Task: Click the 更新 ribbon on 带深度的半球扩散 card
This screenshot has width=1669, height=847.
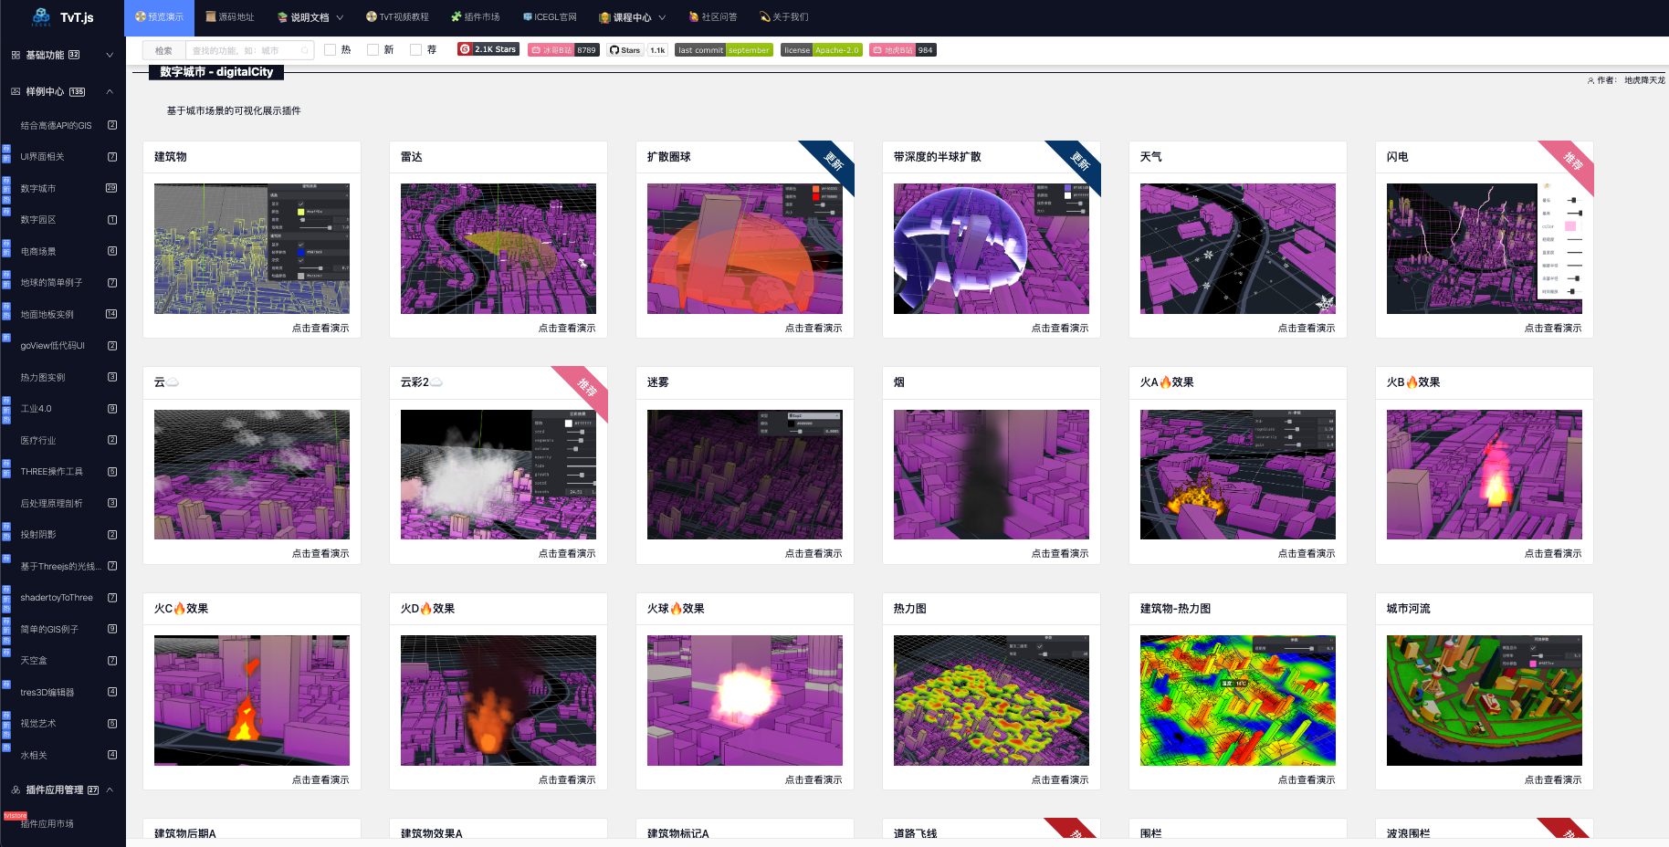Action: point(1080,162)
